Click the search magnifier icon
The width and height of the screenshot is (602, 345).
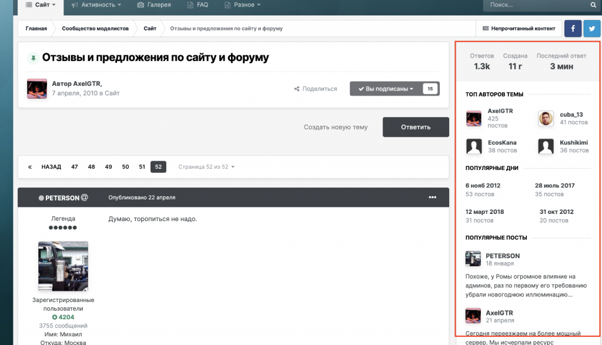tap(593, 5)
